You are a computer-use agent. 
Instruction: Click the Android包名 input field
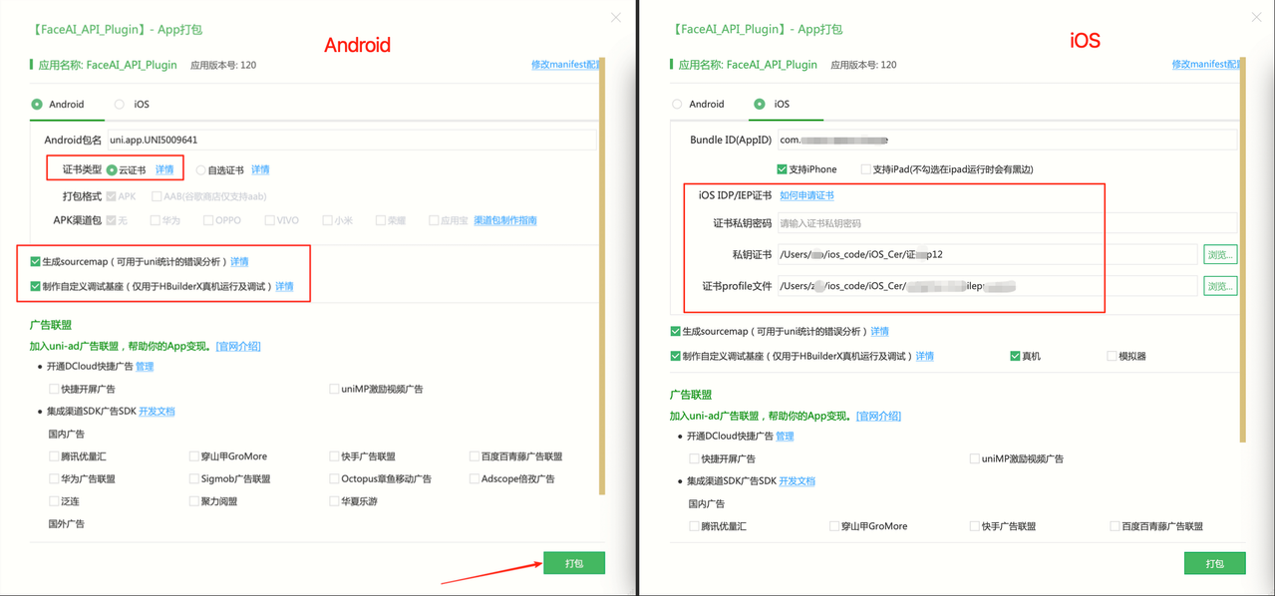point(352,140)
